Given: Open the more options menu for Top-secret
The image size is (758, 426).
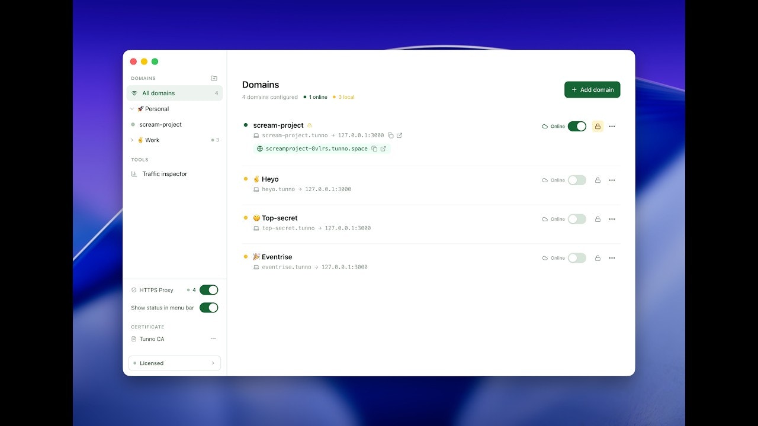Looking at the screenshot, I should (x=612, y=219).
